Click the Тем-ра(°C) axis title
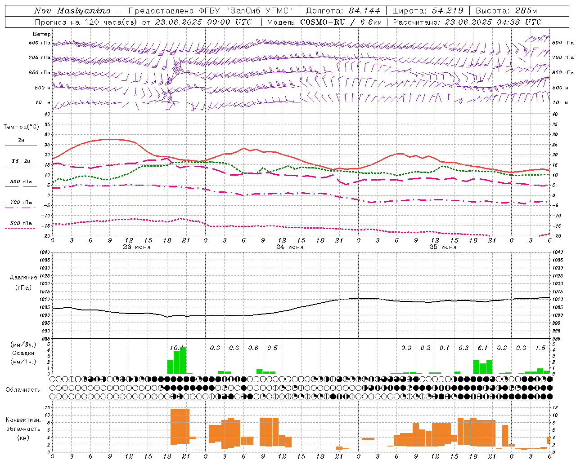This screenshot has width=576, height=460. tap(21, 127)
